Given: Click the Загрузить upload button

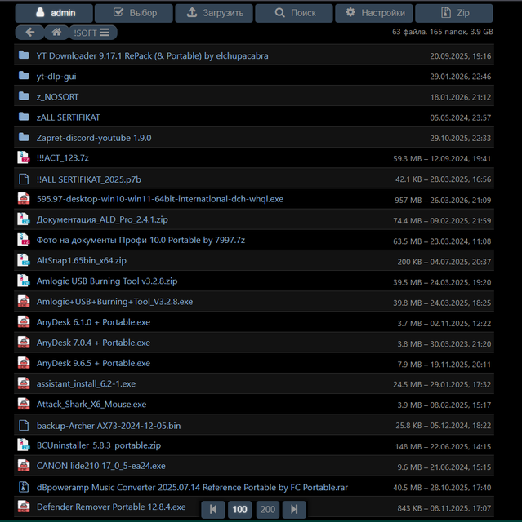Looking at the screenshot, I should [214, 13].
